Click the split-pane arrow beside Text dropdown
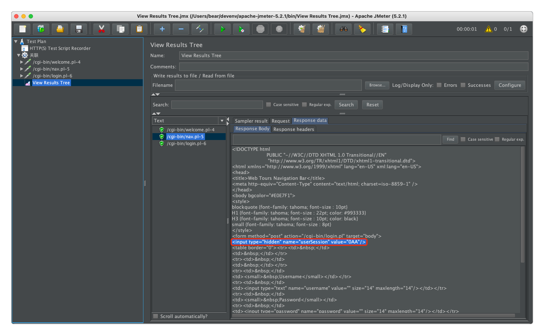 (228, 121)
